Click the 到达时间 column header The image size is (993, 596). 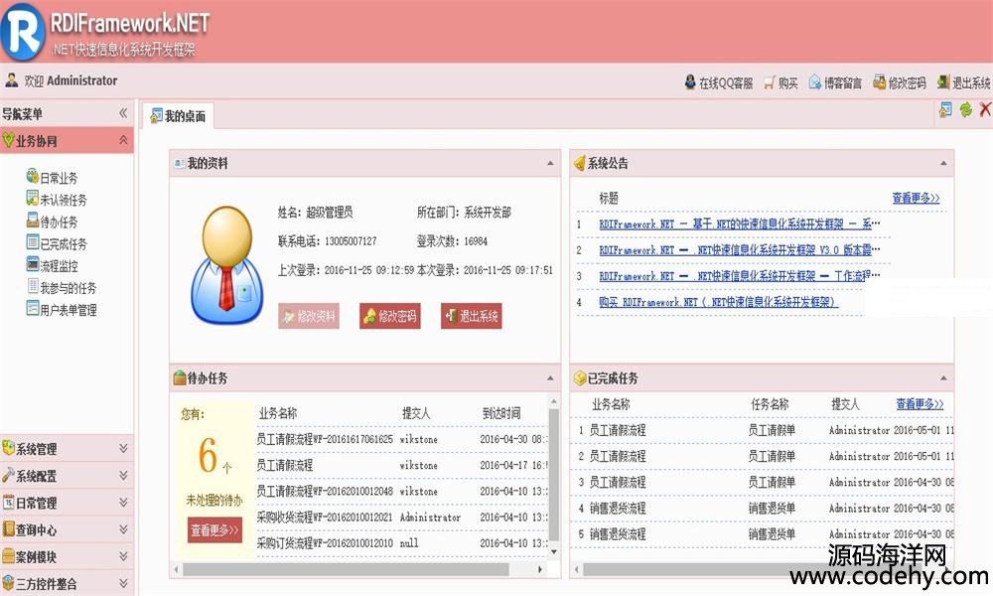coord(501,413)
